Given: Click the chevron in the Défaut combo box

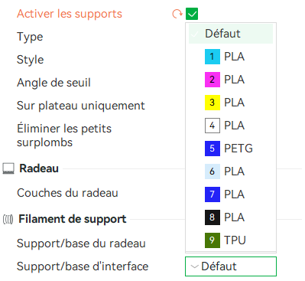Looking at the screenshot, I should (194, 266).
